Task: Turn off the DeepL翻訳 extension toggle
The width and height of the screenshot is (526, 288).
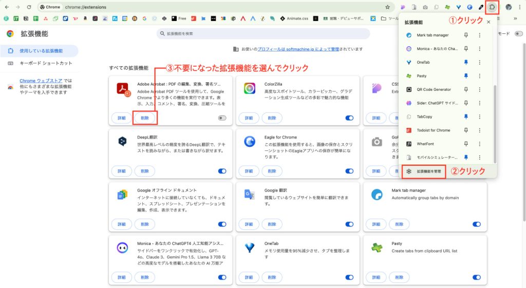Action: [x=222, y=171]
